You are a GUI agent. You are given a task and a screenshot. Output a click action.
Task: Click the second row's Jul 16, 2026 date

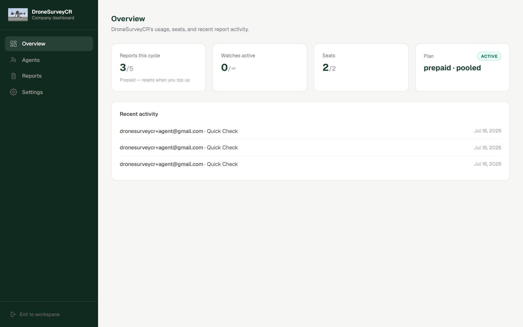tap(488, 148)
